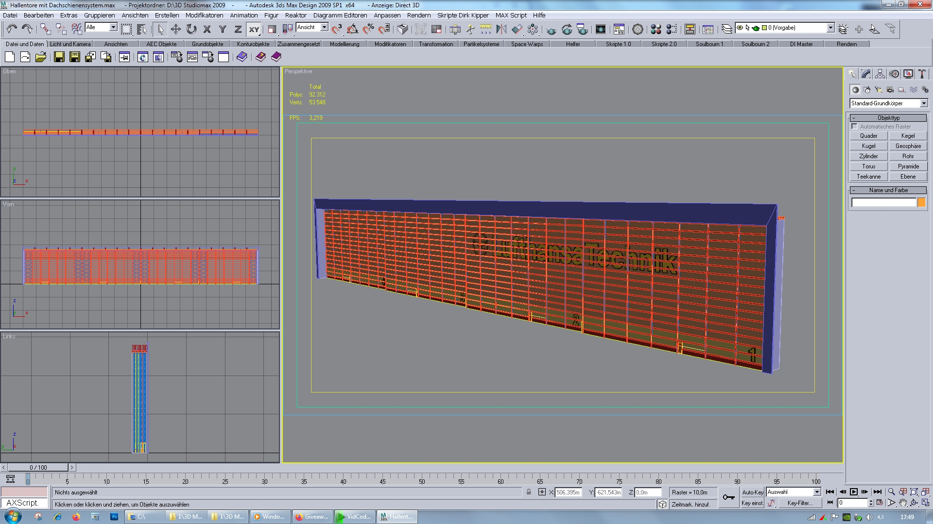Image resolution: width=933 pixels, height=524 pixels.
Task: Toggle the Auto-Key mode button
Action: point(752,492)
